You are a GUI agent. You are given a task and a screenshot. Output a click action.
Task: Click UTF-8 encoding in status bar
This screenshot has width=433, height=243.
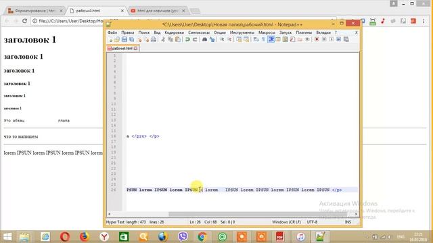point(312,222)
